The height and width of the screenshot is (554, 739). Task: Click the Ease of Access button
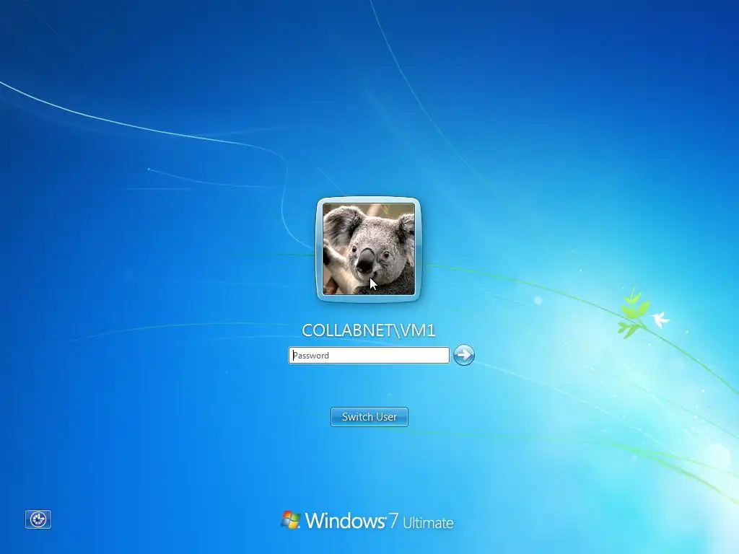38,519
